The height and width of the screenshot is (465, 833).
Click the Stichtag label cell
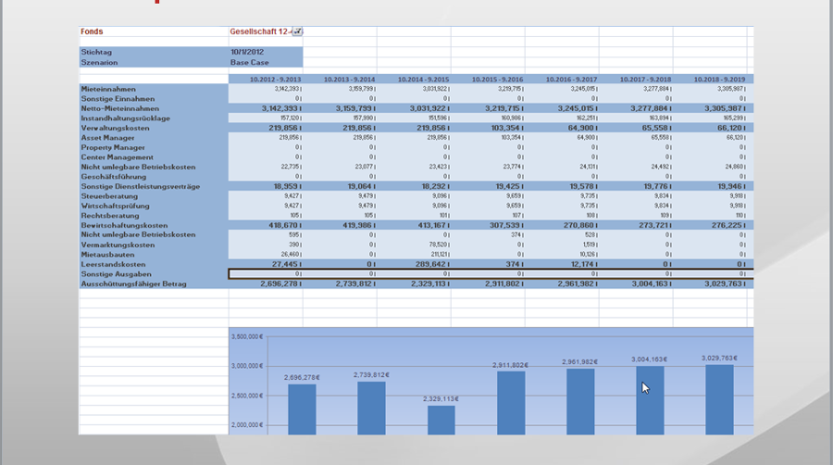(x=154, y=52)
